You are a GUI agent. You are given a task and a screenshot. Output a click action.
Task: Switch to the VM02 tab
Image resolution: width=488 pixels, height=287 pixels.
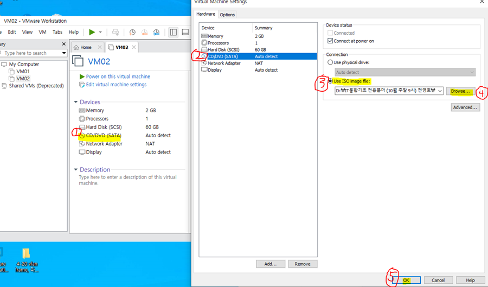pyautogui.click(x=121, y=47)
